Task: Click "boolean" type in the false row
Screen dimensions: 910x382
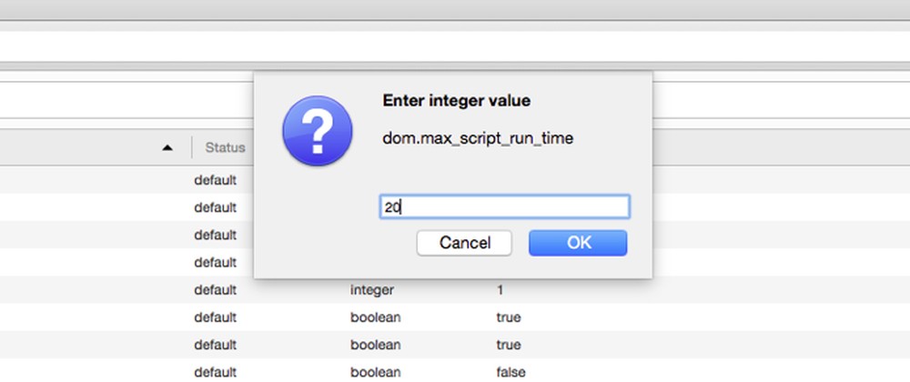Action: (376, 372)
